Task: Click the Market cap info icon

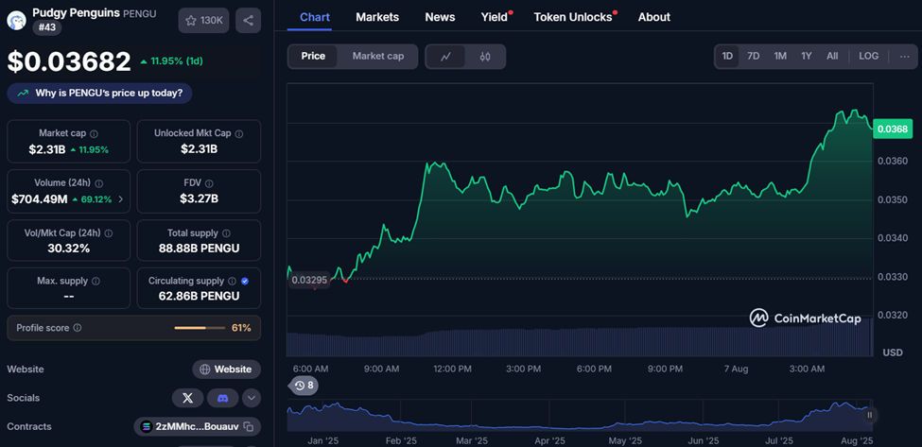Action: [94, 134]
